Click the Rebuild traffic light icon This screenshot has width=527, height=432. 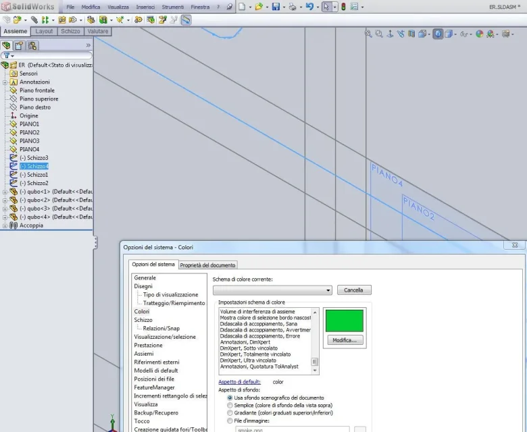coord(343,7)
